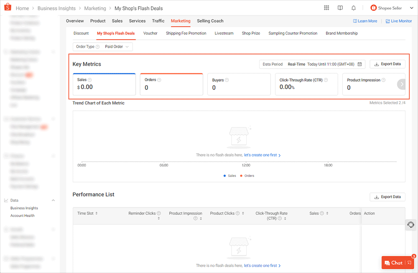This screenshot has width=418, height=273.
Task: Click the Orders info question icon
Action: pyautogui.click(x=159, y=80)
